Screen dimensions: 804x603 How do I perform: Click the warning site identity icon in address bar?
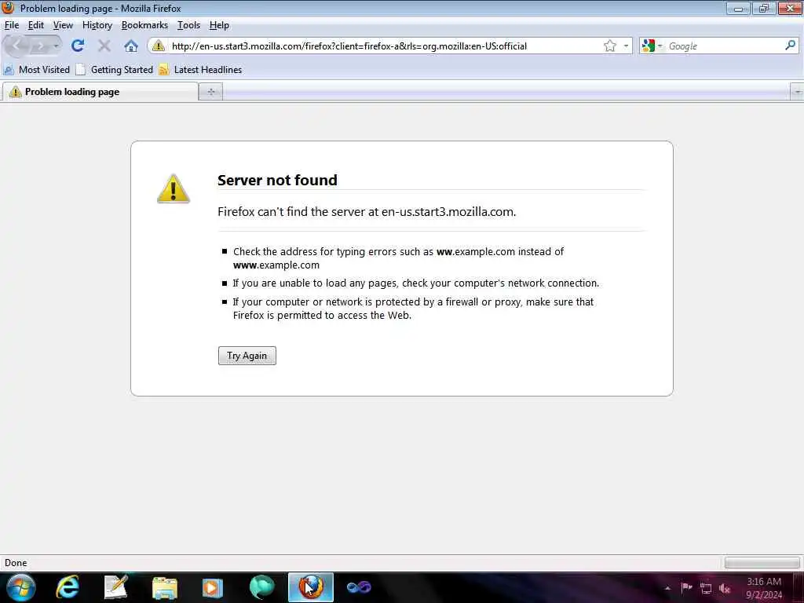tap(159, 46)
